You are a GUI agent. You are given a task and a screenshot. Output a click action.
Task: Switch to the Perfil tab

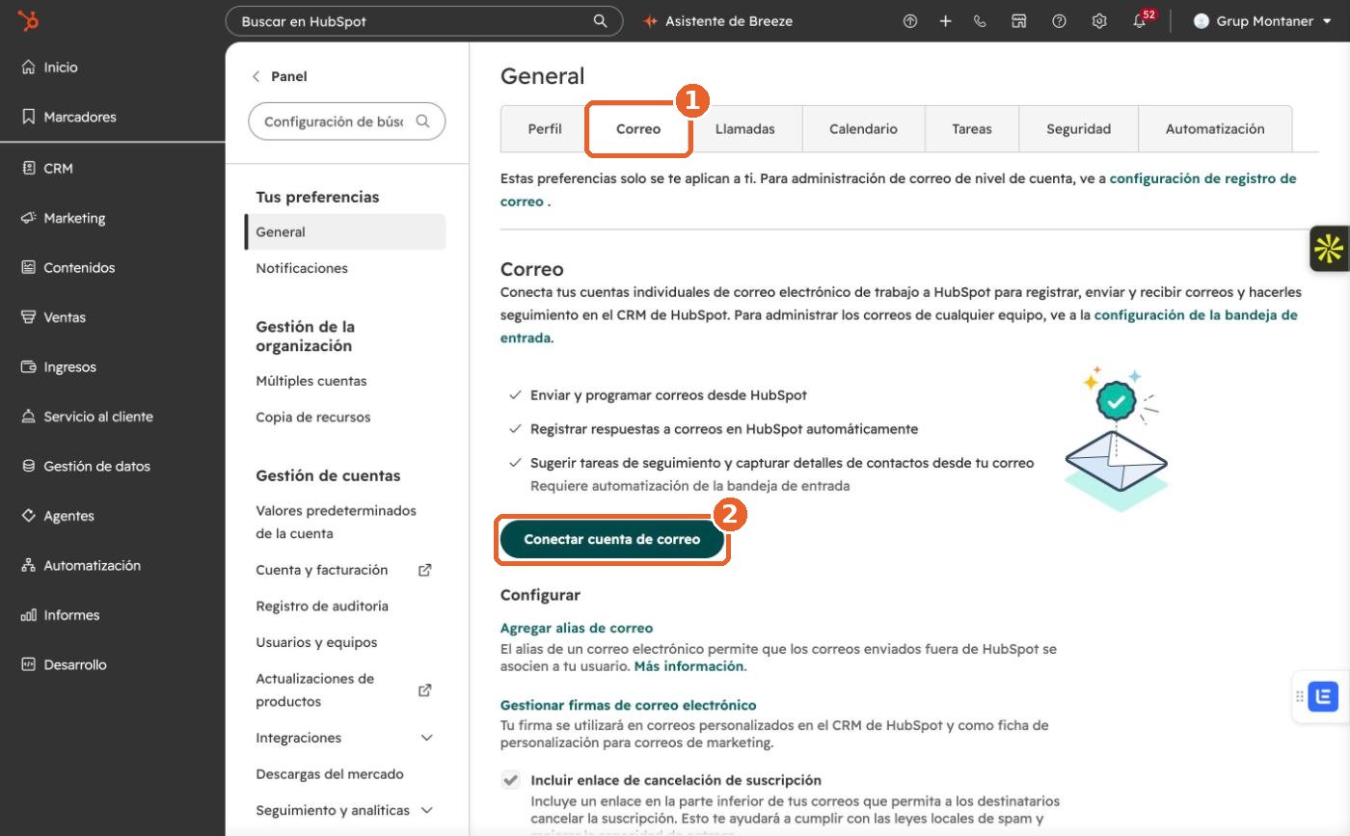point(545,128)
